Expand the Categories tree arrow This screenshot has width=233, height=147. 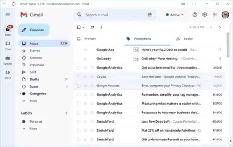[x=20, y=94]
